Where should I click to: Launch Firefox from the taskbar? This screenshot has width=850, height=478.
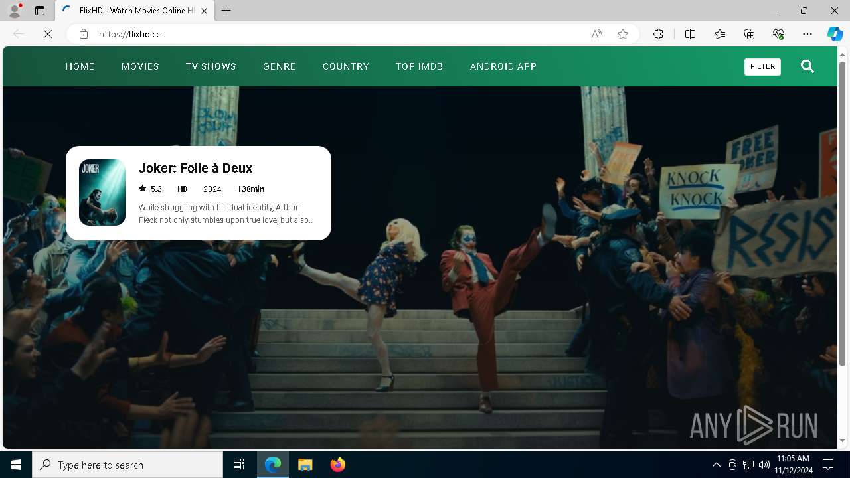pyautogui.click(x=338, y=465)
